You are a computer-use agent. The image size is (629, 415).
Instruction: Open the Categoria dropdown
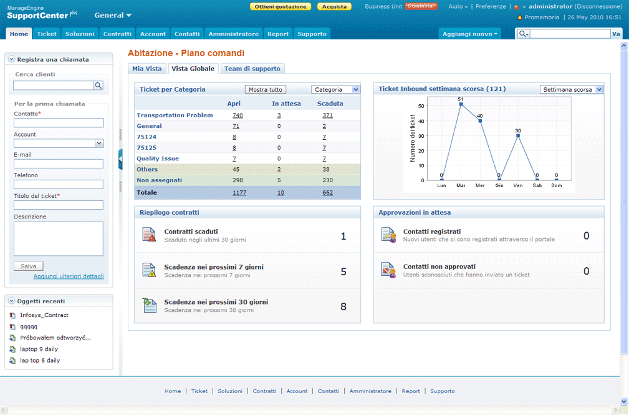[x=336, y=89]
